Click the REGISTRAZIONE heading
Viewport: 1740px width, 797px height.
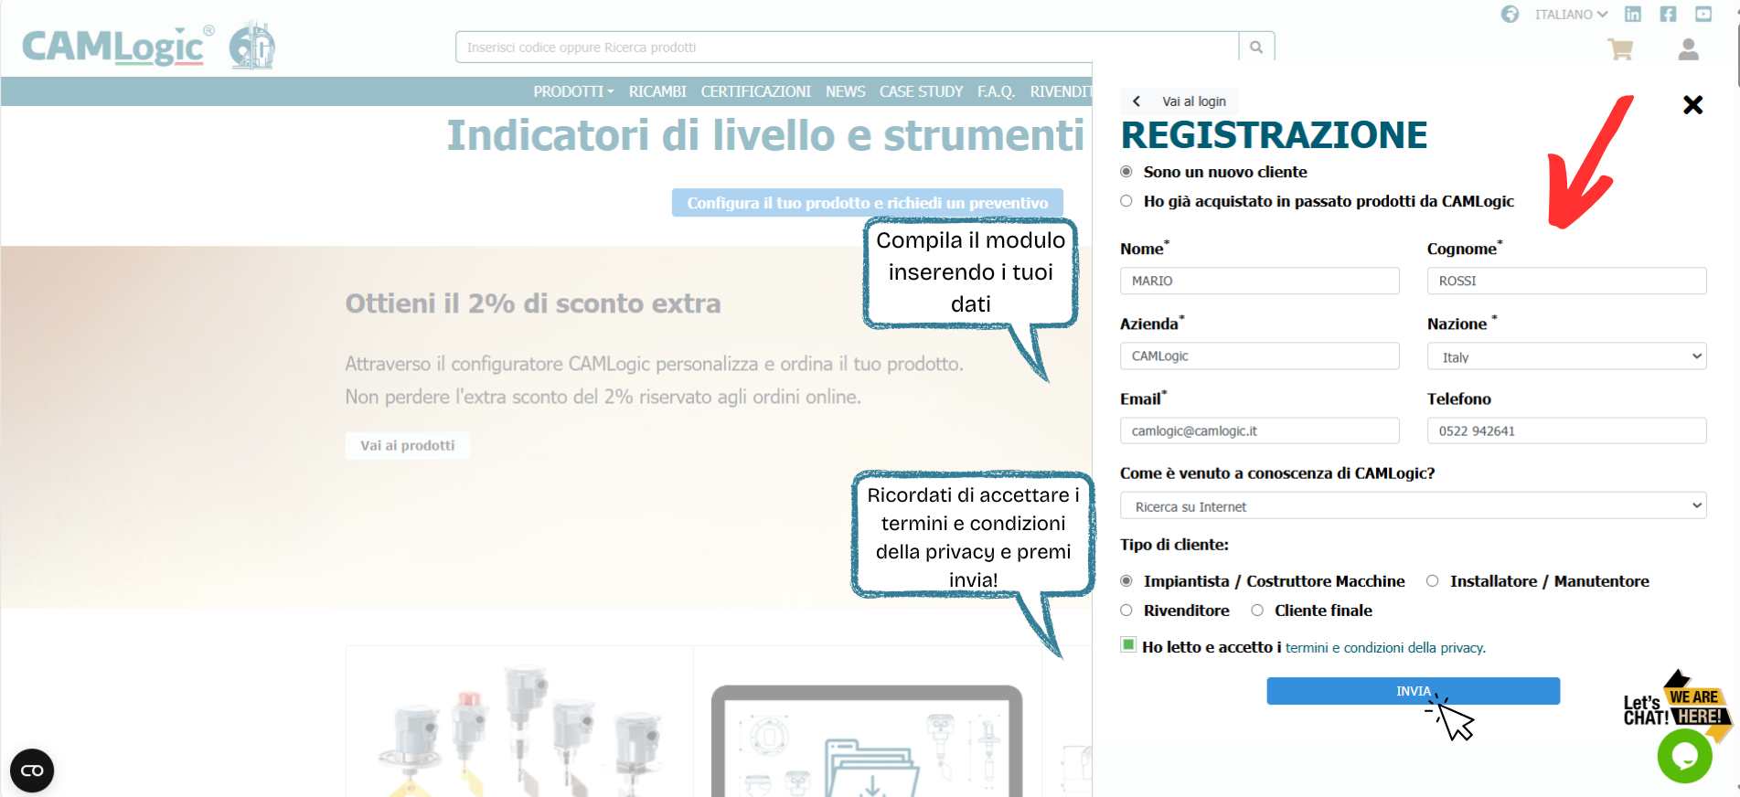click(1274, 135)
